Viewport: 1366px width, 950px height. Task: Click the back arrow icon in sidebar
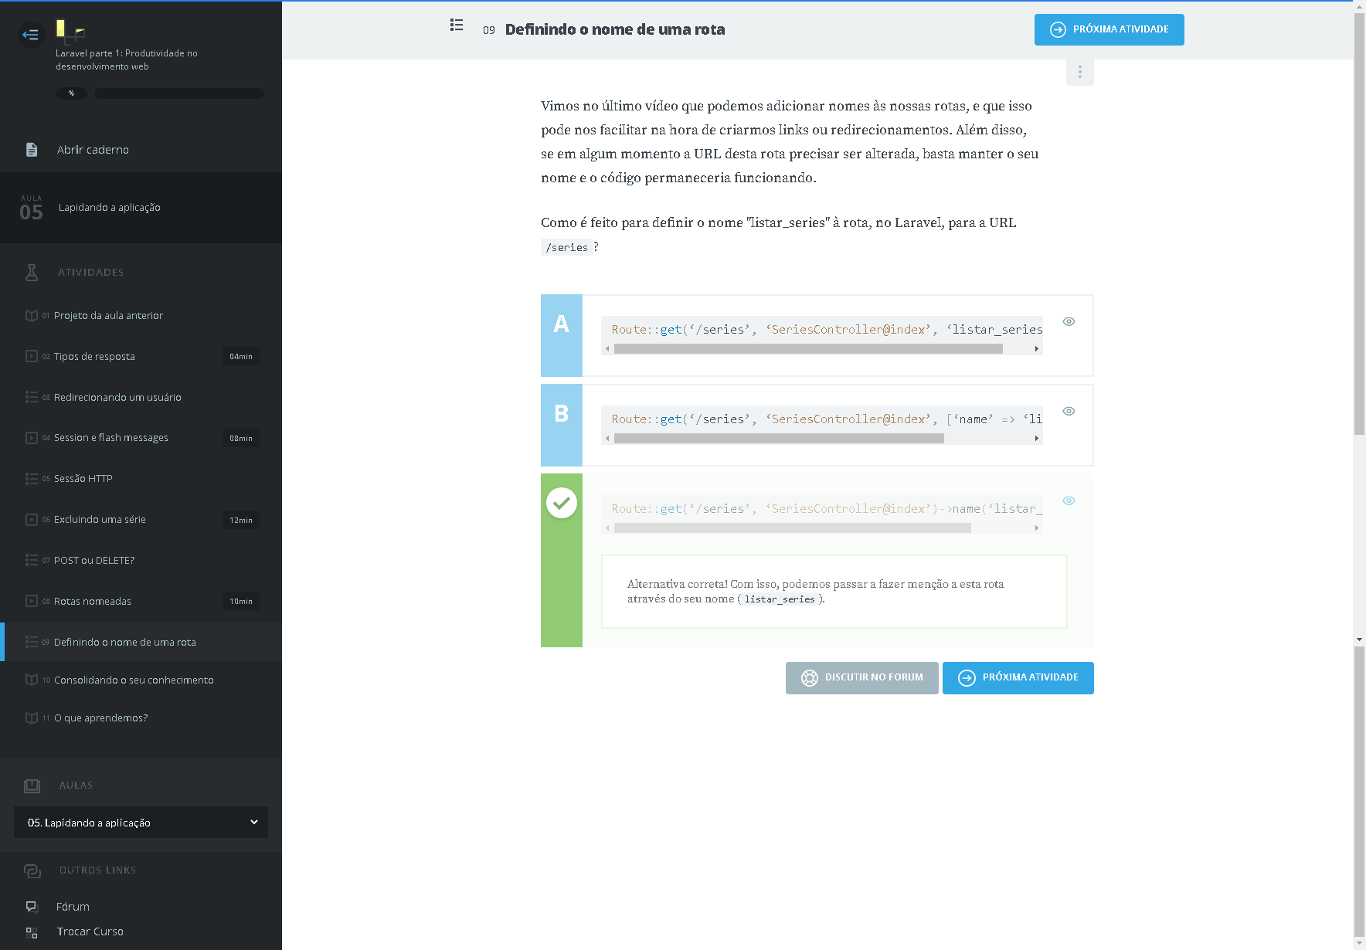(31, 35)
